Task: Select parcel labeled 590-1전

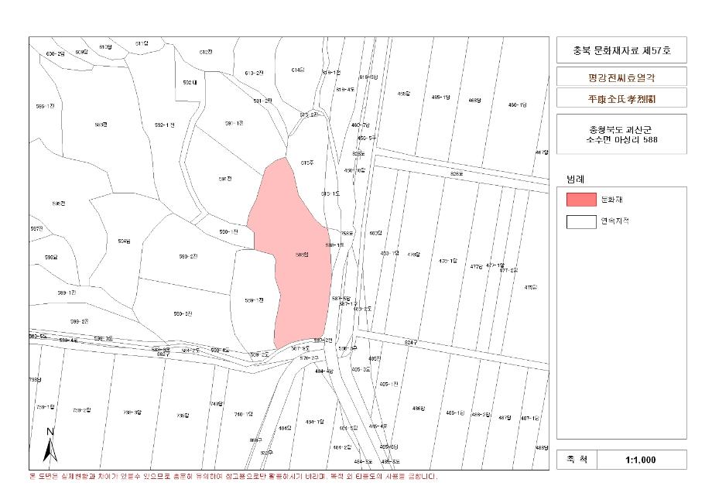Action: [x=228, y=232]
